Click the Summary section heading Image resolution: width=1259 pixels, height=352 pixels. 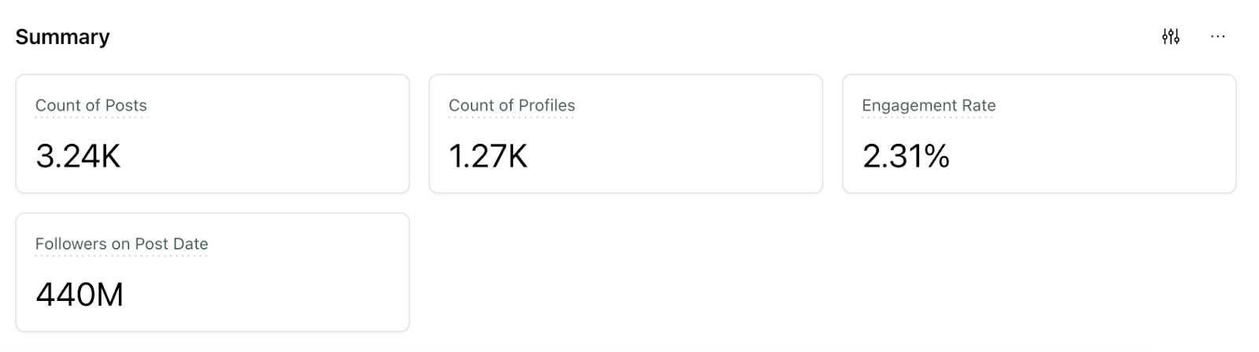click(62, 37)
